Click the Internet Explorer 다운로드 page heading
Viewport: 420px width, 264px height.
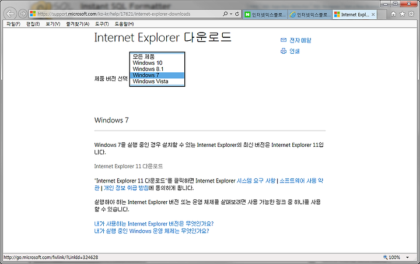point(163,37)
